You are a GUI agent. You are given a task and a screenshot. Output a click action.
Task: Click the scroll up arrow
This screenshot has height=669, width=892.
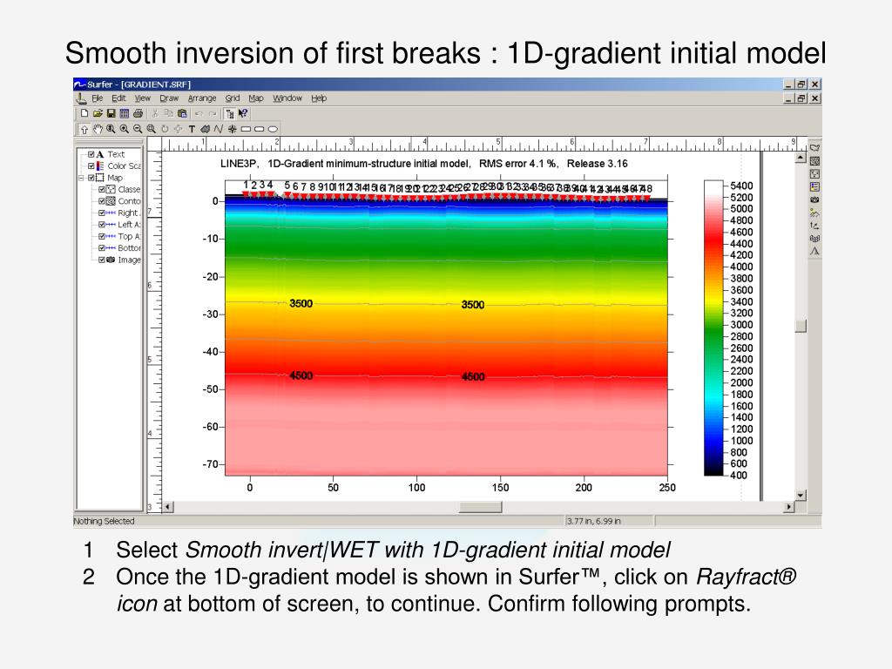(x=801, y=157)
